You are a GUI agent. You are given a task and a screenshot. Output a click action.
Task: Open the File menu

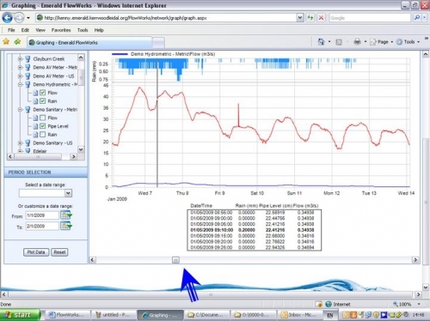click(x=11, y=30)
